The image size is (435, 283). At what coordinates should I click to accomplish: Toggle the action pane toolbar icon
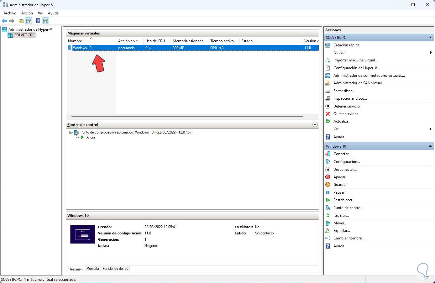46,21
